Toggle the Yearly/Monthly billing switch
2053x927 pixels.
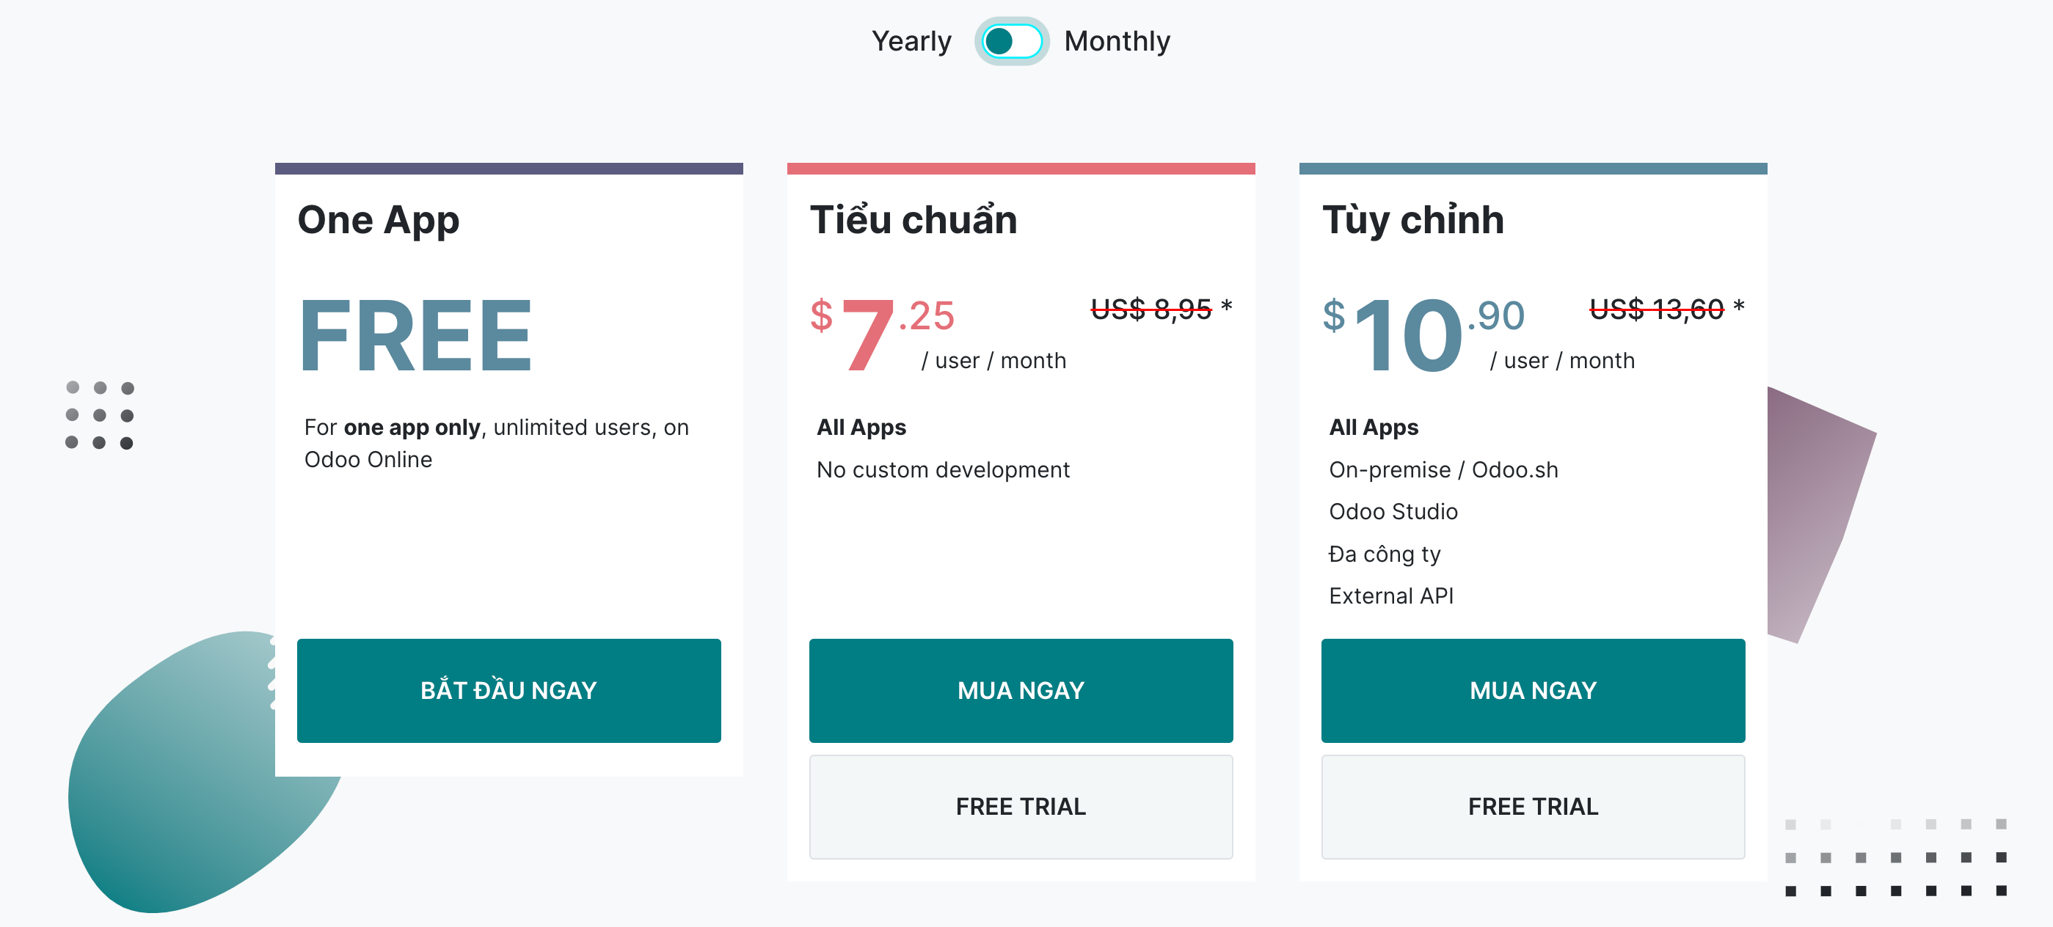click(1011, 41)
